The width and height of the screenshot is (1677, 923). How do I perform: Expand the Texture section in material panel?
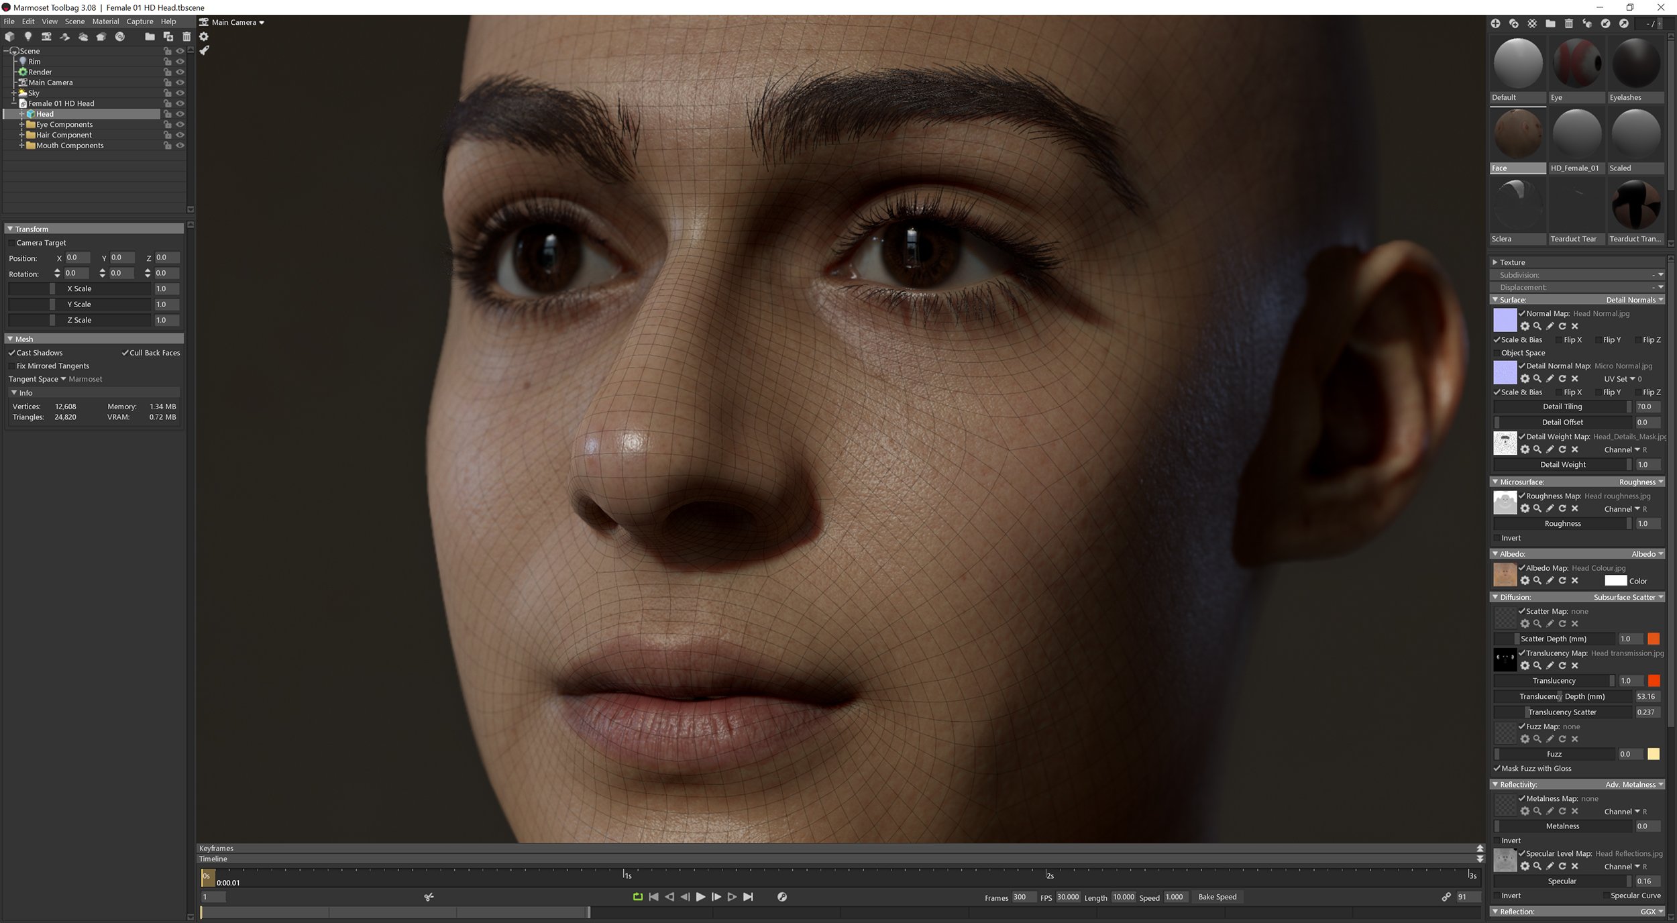[1495, 262]
